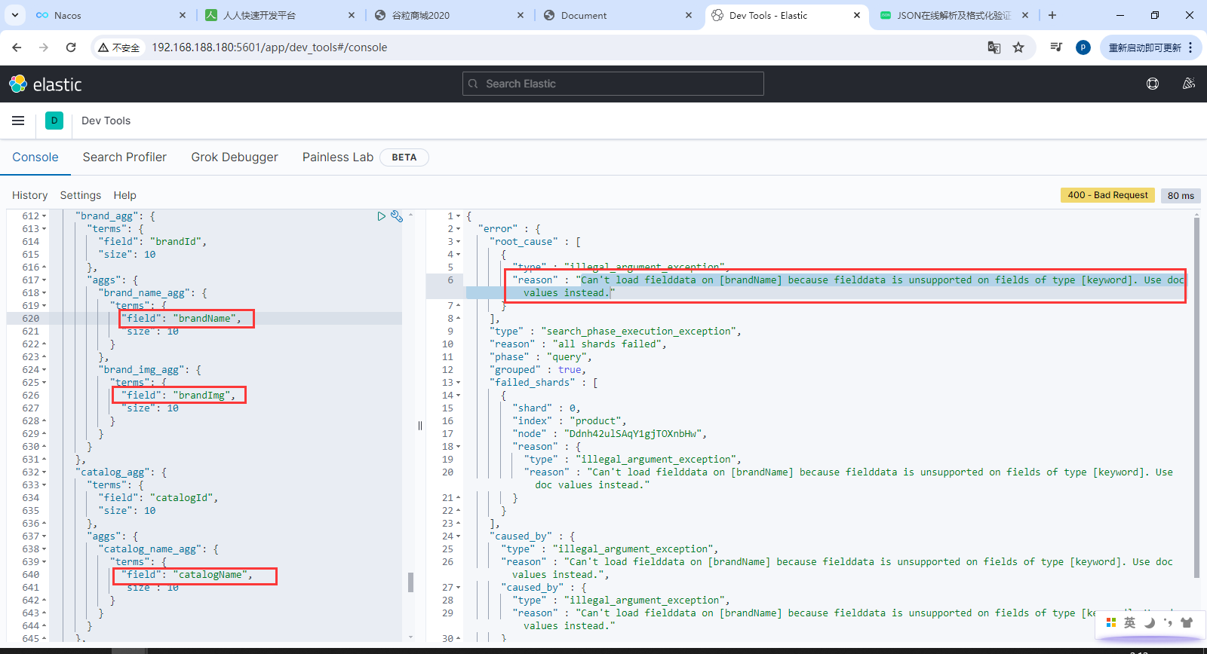The width and height of the screenshot is (1207, 654).
Task: Collapse editor fold at line 617
Action: pos(45,280)
